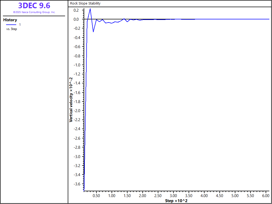Image resolution: width=272 pixels, height=204 pixels.
Task: Select the Step ×10^2 x-axis label
Action: (x=176, y=201)
